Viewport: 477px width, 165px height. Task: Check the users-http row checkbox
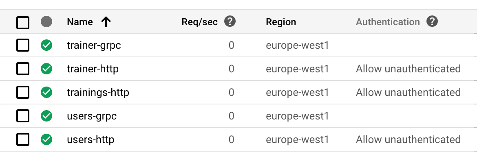click(23, 139)
